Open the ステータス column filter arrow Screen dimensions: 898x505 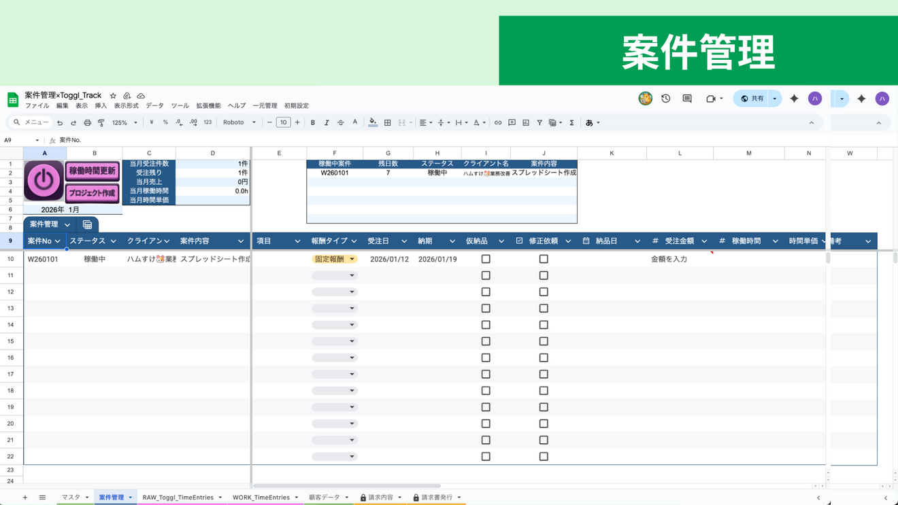114,241
